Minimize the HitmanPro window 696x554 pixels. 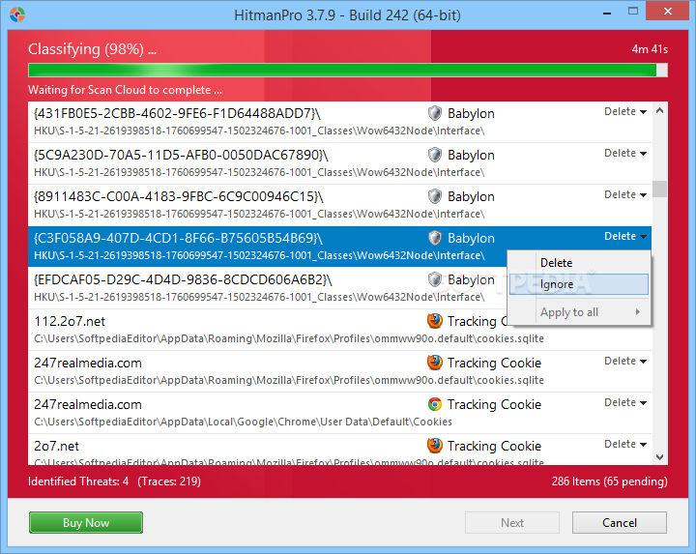click(x=607, y=14)
